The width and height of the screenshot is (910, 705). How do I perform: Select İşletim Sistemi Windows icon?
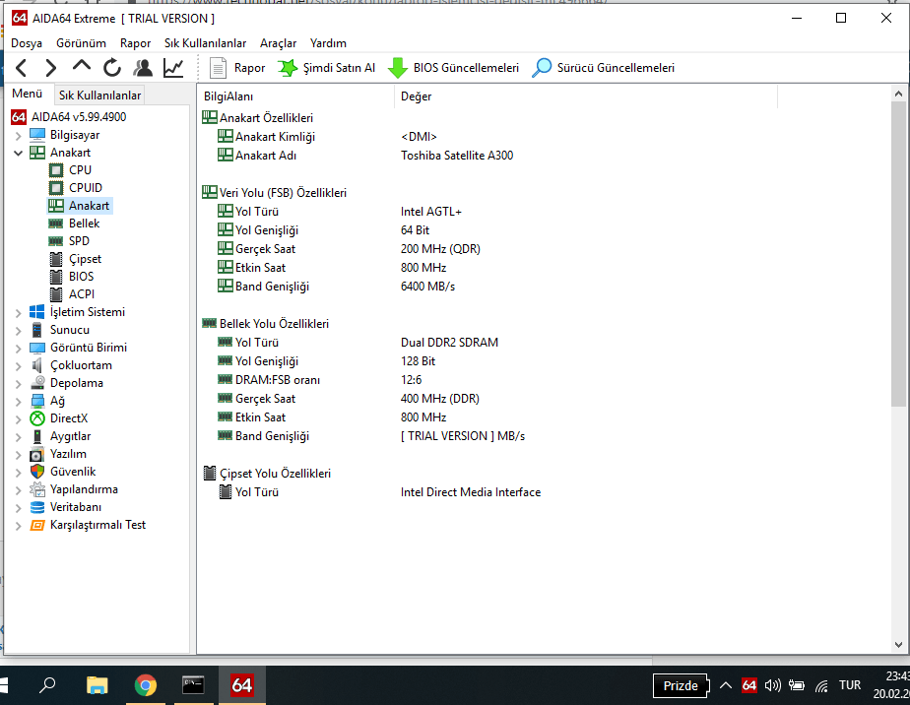pos(37,312)
